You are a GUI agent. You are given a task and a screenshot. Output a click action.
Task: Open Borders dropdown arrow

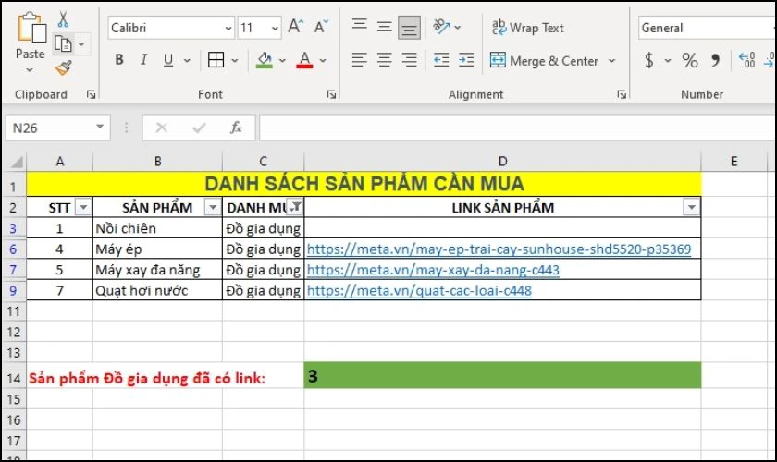point(235,60)
